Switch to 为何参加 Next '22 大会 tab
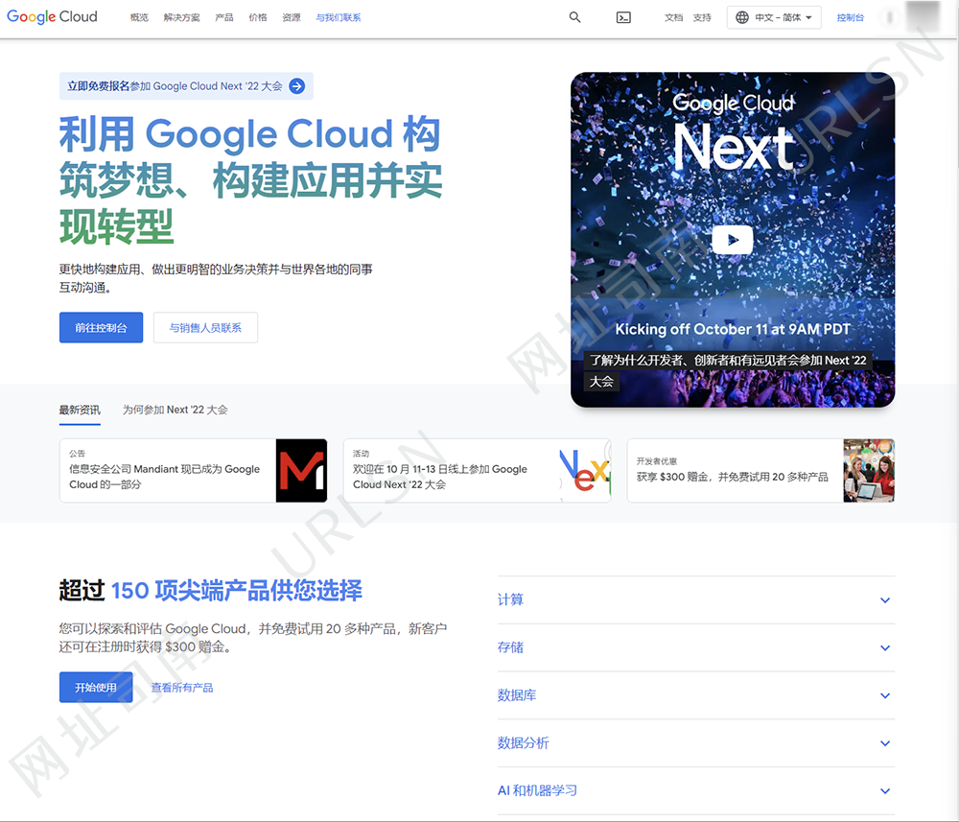The width and height of the screenshot is (959, 822). [175, 409]
